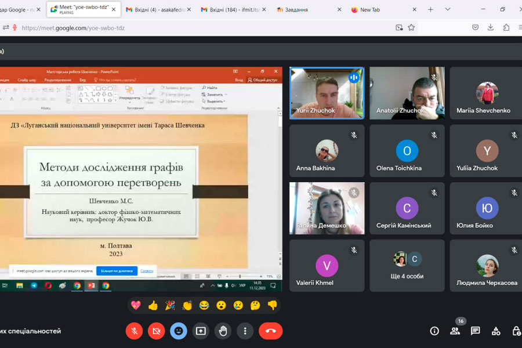The image size is (522, 348).
Task: Open the Pocket save icon
Action: pos(476,27)
